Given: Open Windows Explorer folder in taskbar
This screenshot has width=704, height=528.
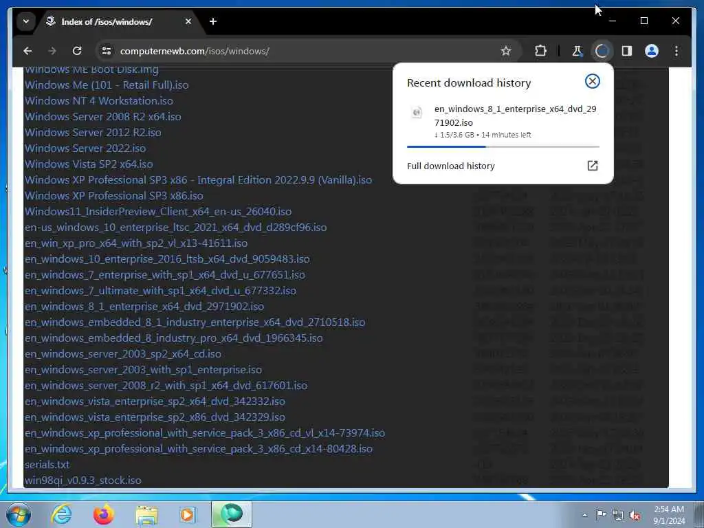Looking at the screenshot, I should point(146,514).
